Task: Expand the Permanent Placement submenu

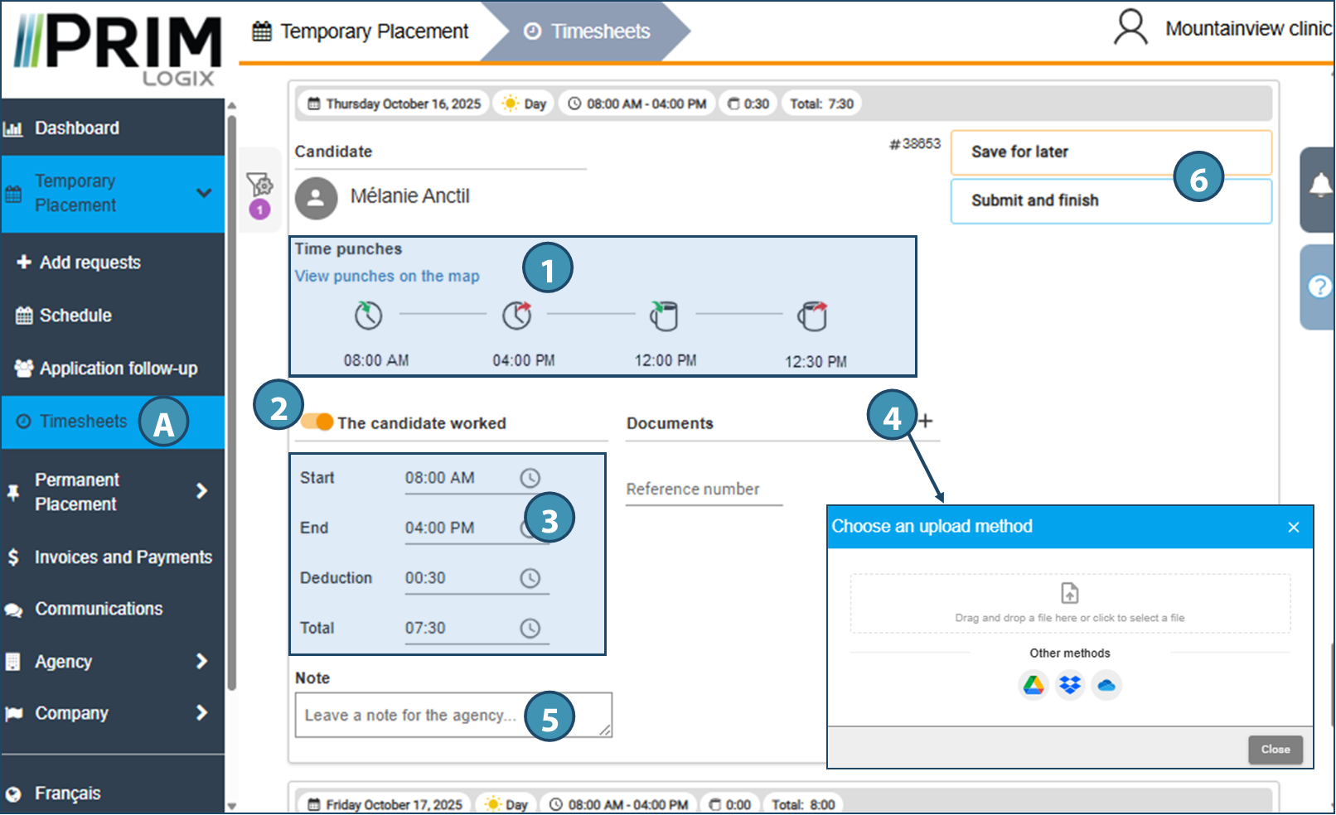Action: click(x=201, y=491)
